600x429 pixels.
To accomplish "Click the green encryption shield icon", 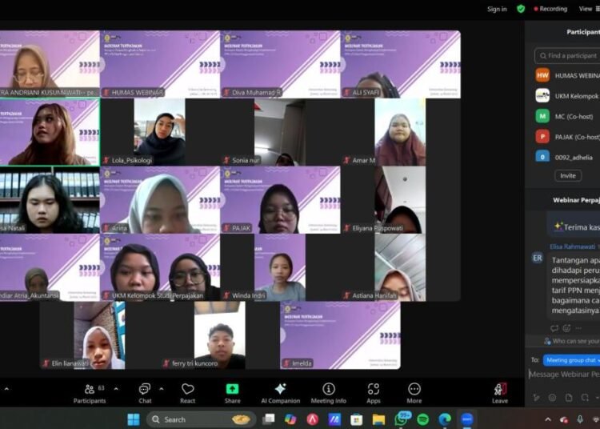I will coord(521,9).
